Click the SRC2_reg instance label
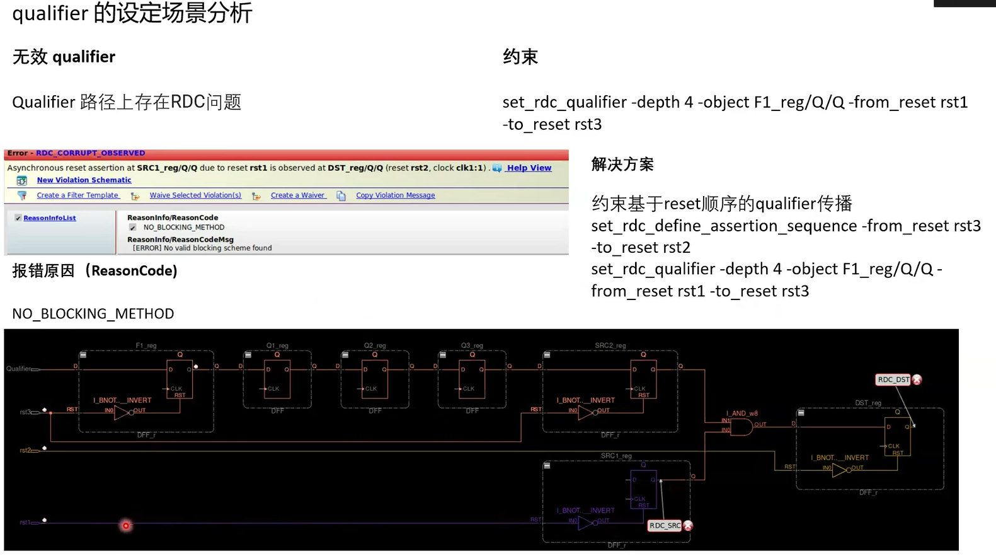Viewport: 996px width, 556px height. (610, 345)
